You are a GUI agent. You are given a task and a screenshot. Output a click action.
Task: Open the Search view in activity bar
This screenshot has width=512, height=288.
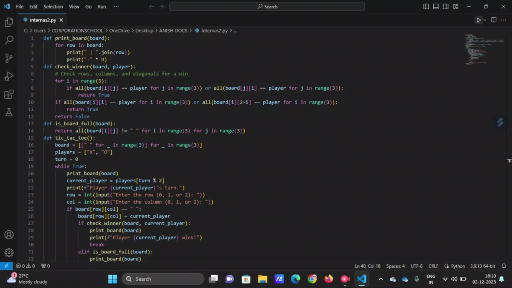click(x=9, y=40)
